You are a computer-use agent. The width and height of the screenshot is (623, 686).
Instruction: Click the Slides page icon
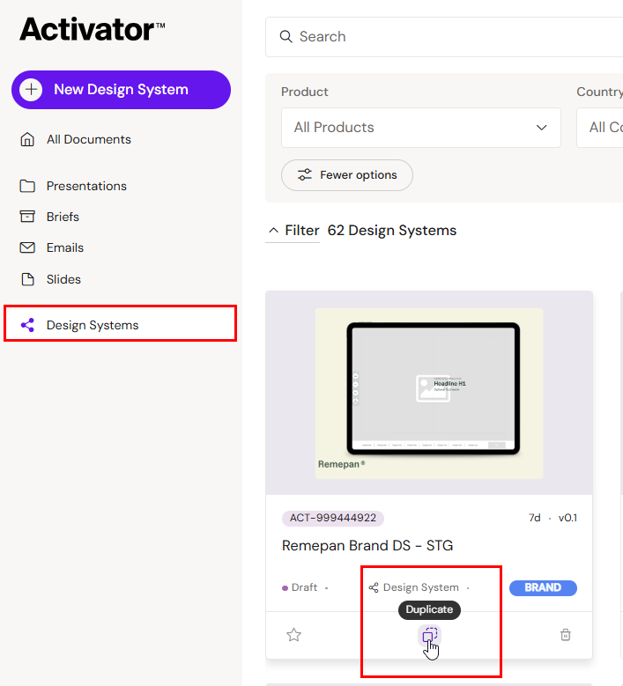(27, 279)
